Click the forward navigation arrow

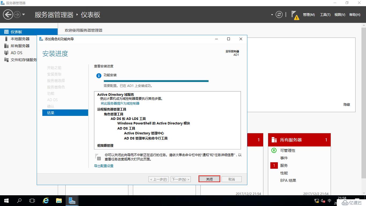pyautogui.click(x=17, y=14)
